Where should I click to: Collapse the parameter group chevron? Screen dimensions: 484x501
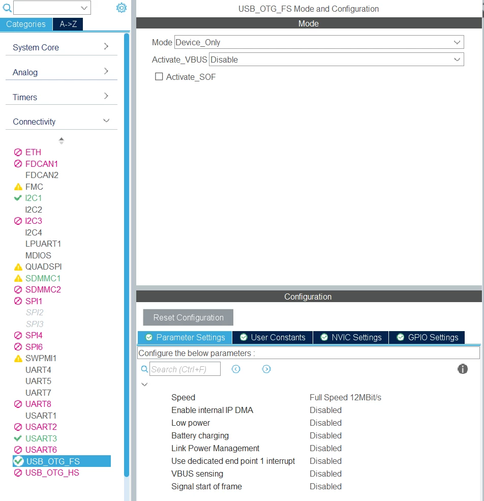point(144,385)
